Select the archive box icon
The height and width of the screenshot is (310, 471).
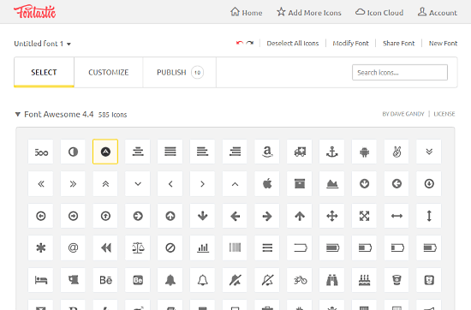pyautogui.click(x=300, y=184)
